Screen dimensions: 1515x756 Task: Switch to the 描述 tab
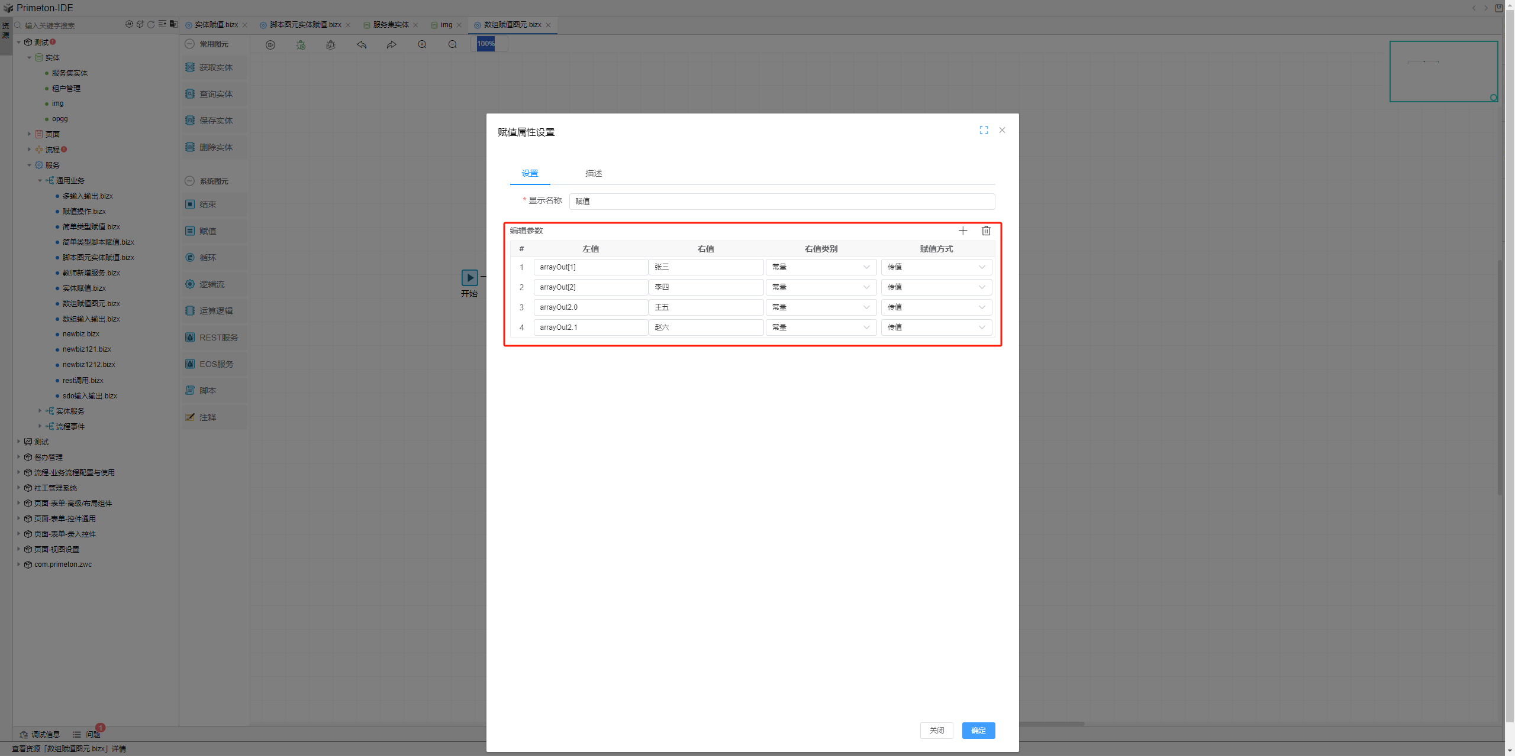[x=594, y=173]
